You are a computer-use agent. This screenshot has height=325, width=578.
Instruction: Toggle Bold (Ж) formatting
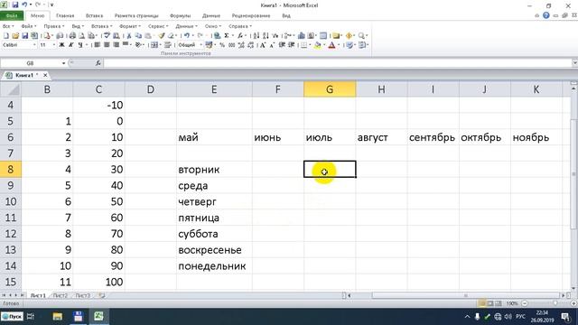(61, 45)
